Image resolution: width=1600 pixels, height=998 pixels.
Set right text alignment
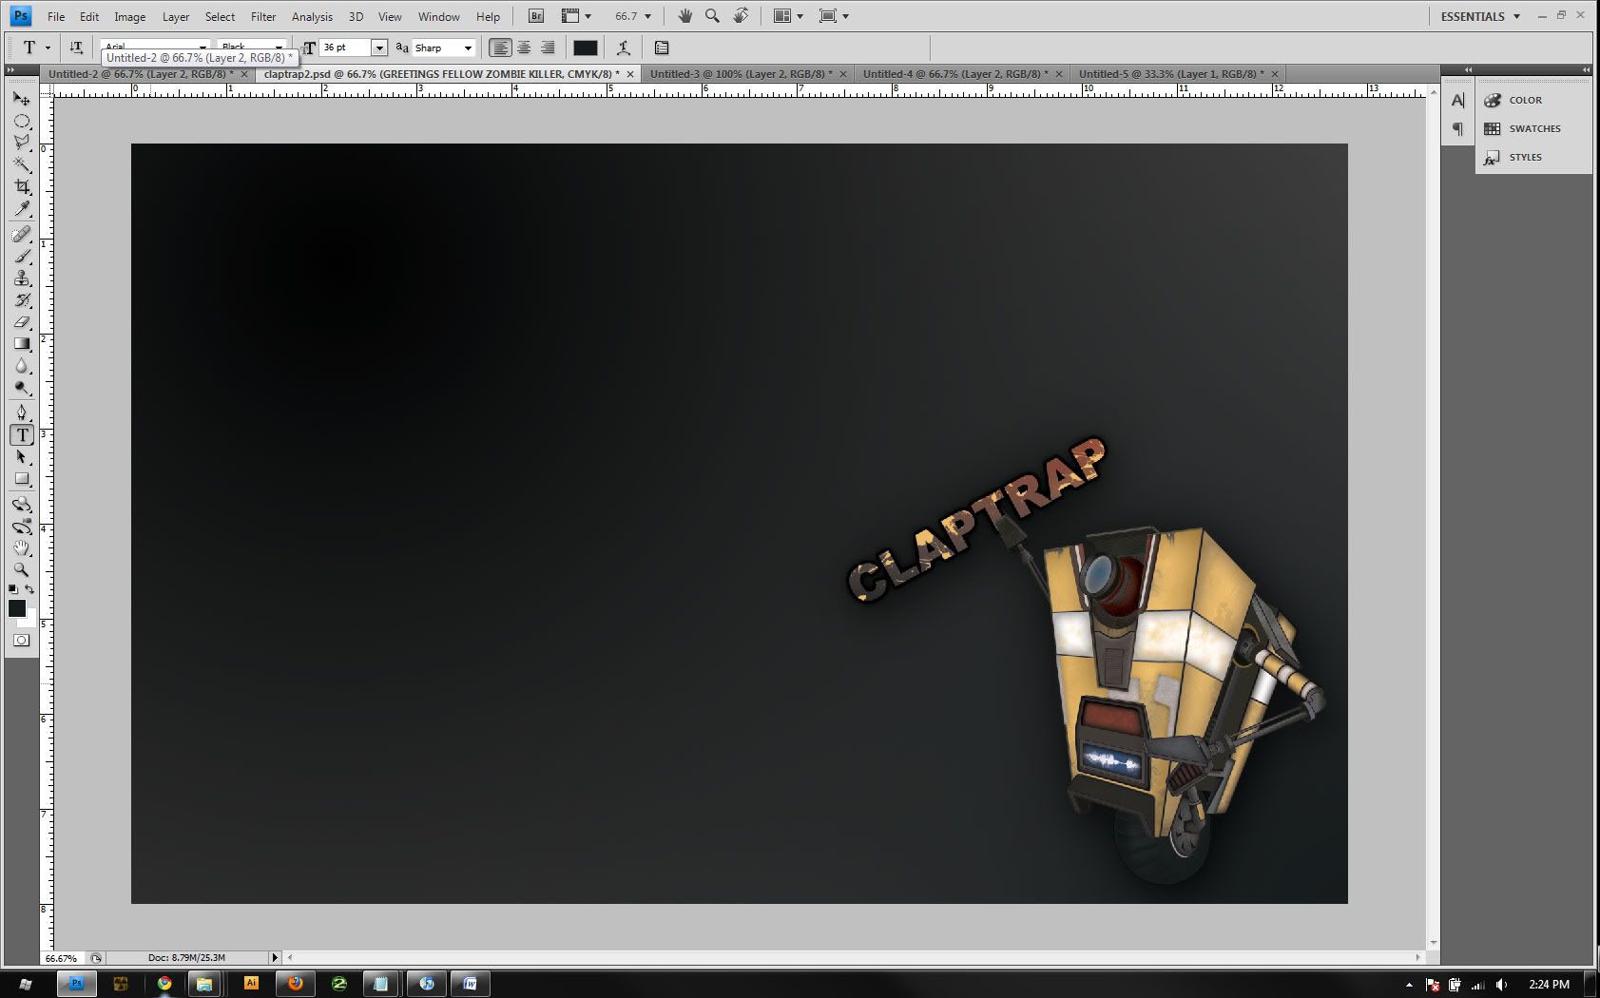(x=548, y=48)
